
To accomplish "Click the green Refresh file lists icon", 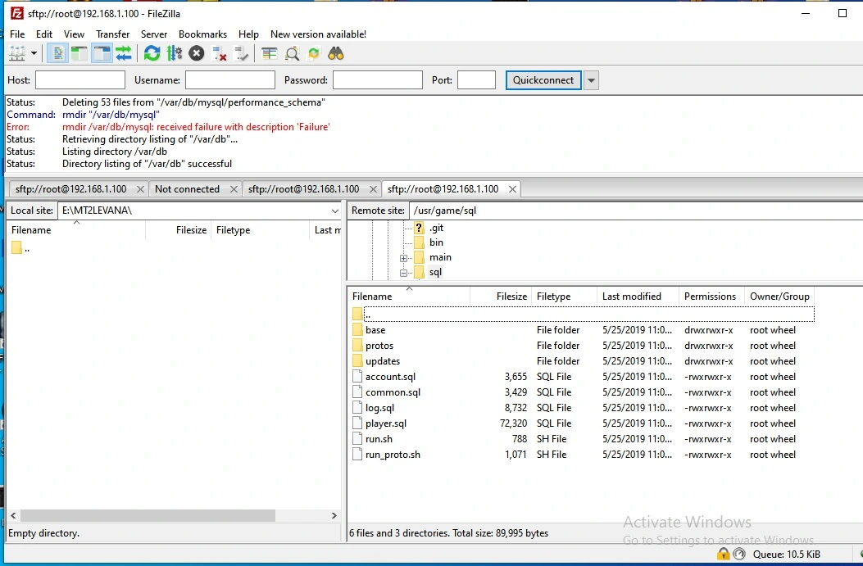I will tap(152, 54).
